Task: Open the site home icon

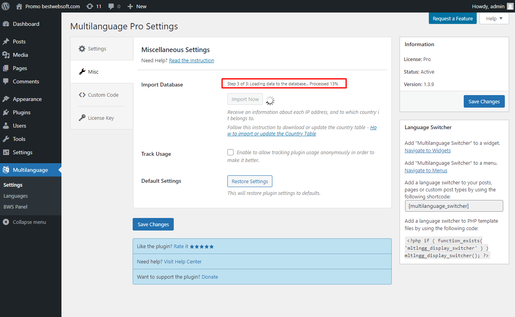Action: point(19,6)
